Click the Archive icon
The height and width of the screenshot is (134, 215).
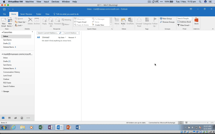37,21
